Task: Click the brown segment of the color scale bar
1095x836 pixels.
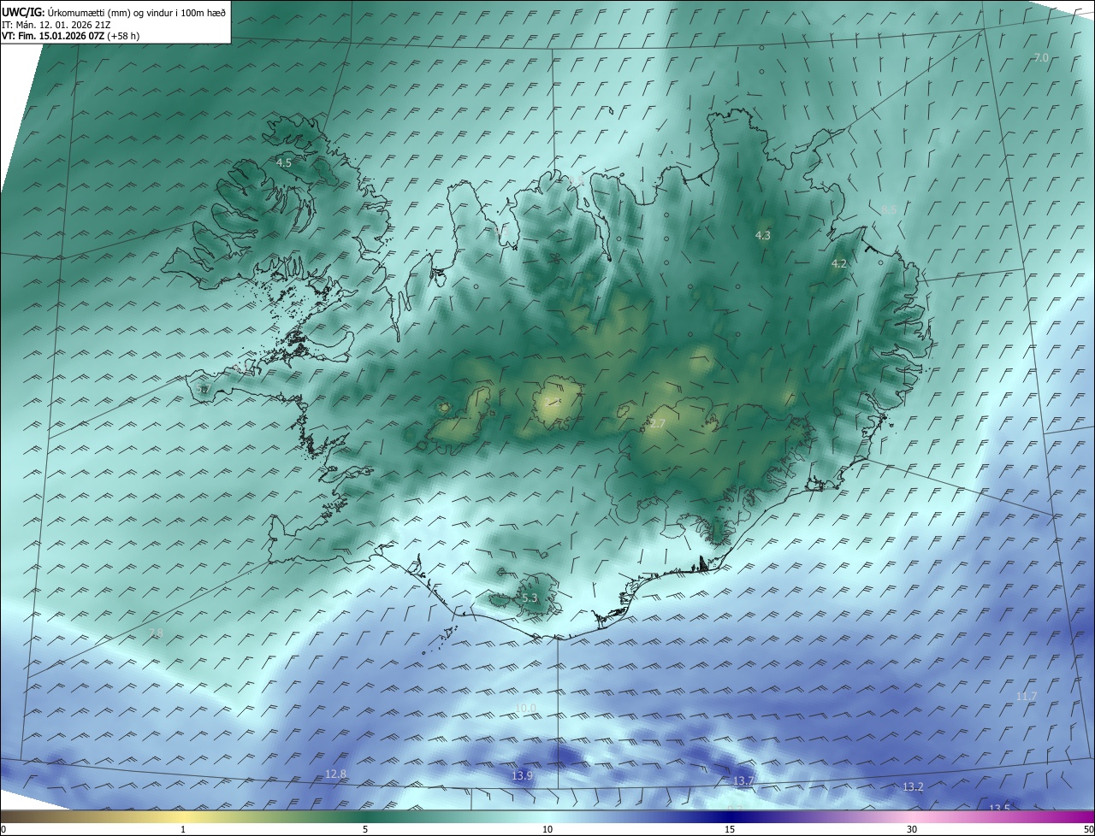Action: click(x=34, y=816)
